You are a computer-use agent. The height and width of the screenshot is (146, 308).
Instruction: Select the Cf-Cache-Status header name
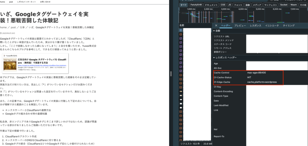click(x=223, y=77)
